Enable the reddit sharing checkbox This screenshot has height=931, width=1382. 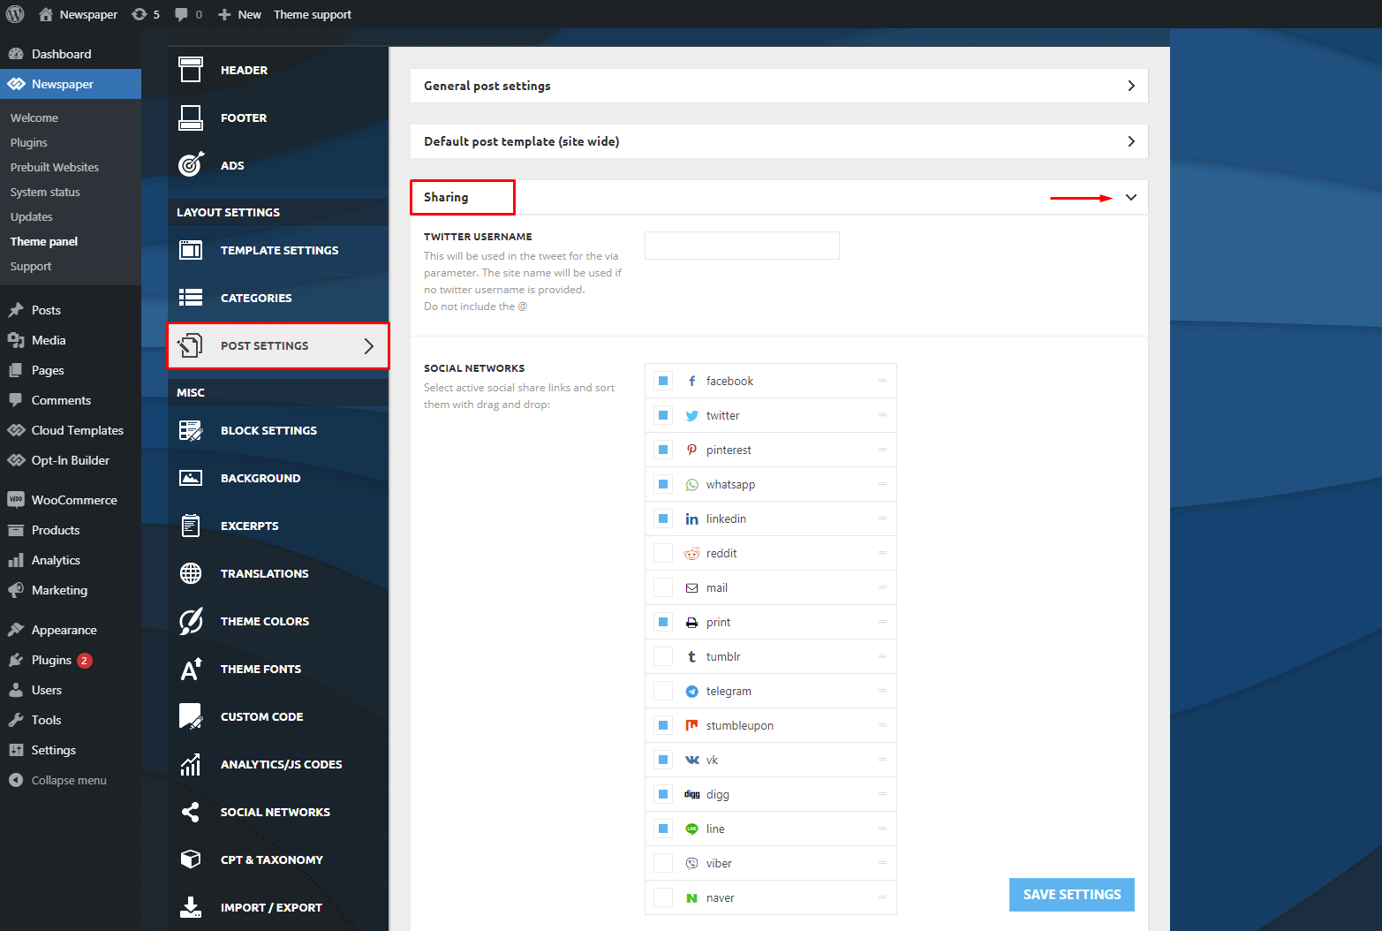663,553
